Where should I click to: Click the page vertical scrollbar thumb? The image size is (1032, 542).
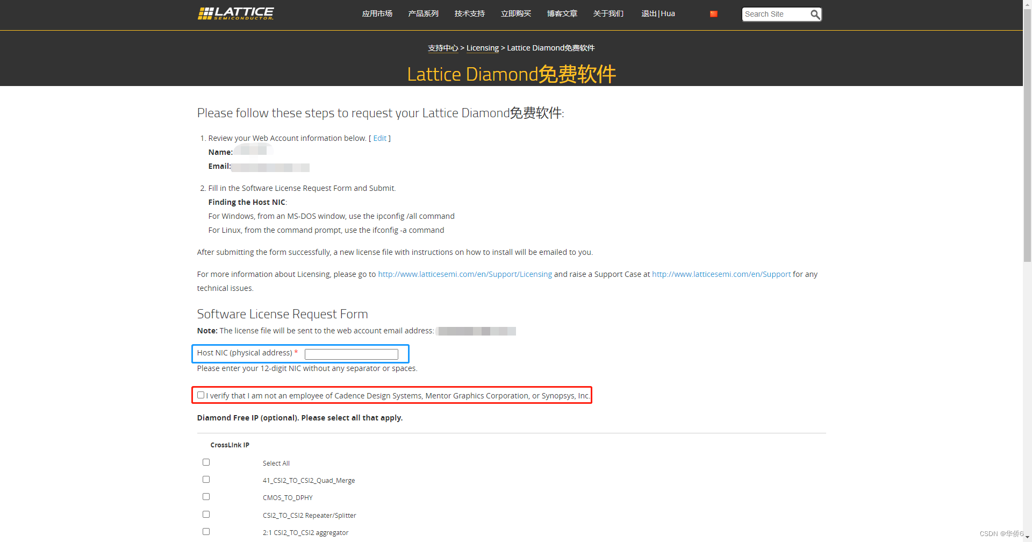coord(1027,135)
